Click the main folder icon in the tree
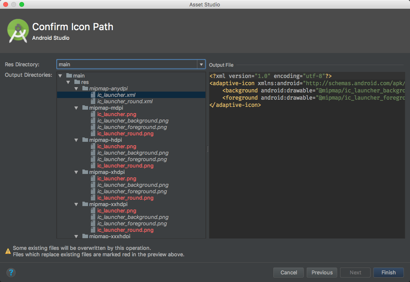This screenshot has width=410, height=282. [x=69, y=76]
